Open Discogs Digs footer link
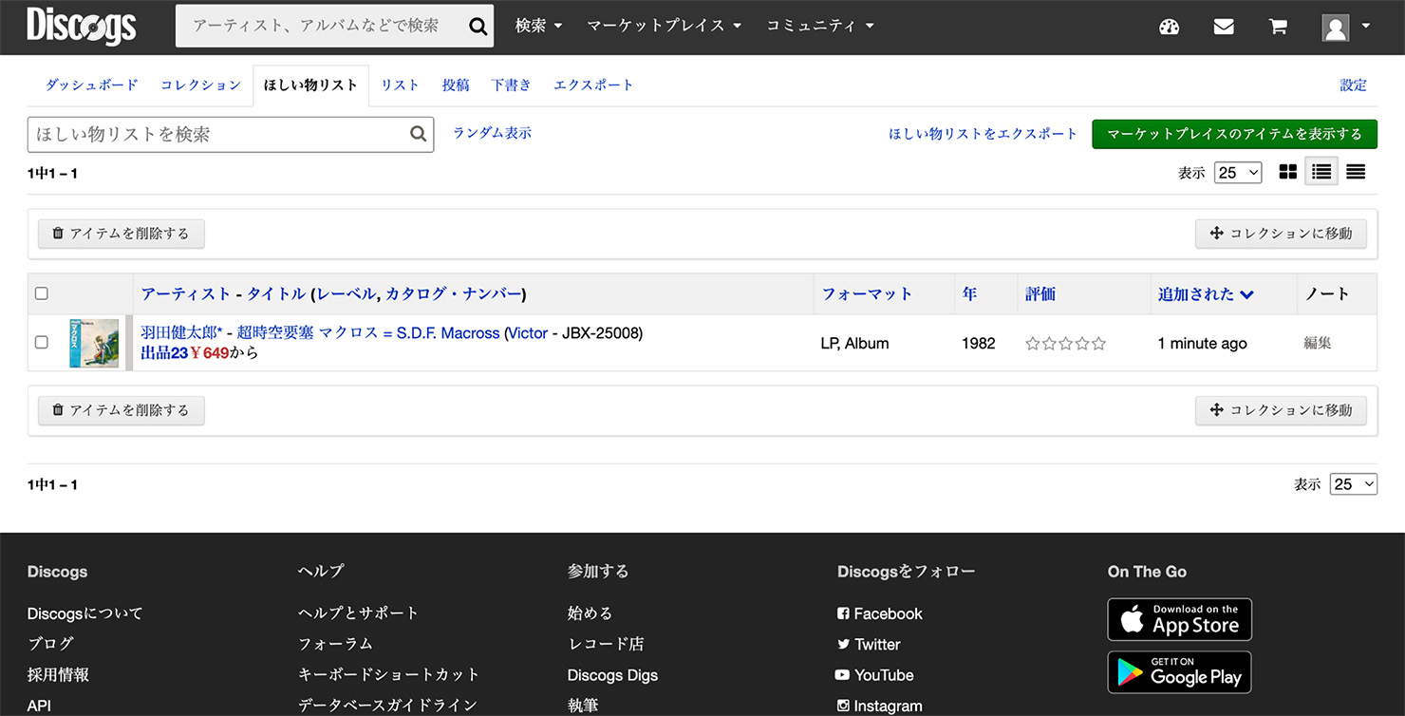Screen dimensions: 1405x716 coord(612,675)
